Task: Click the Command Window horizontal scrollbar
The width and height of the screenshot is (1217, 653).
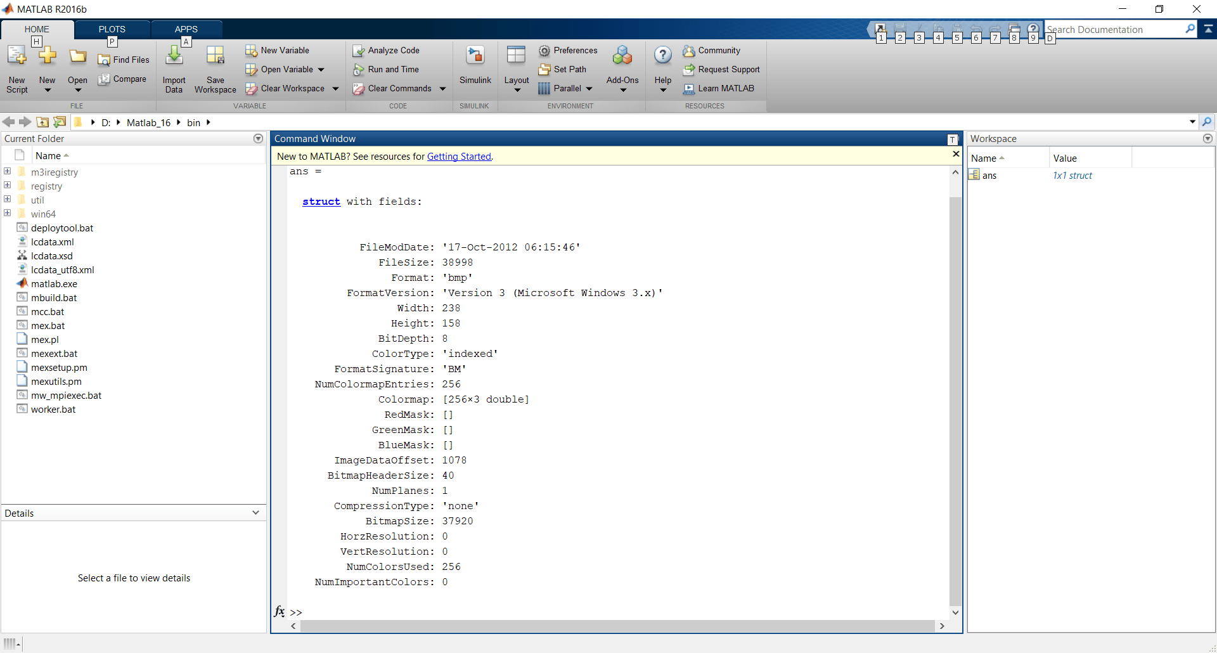Action: pyautogui.click(x=618, y=626)
